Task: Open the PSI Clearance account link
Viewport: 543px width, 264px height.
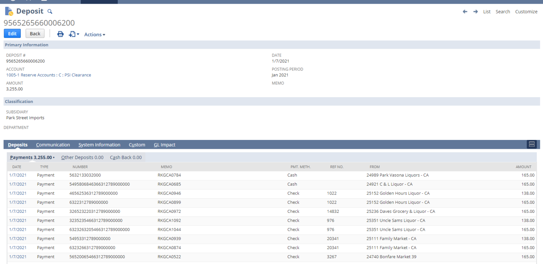Action: click(x=49, y=75)
